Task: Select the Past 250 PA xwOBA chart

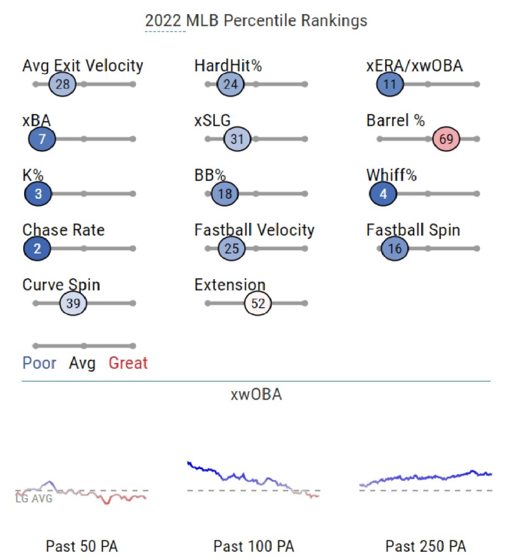Action: pyautogui.click(x=426, y=479)
